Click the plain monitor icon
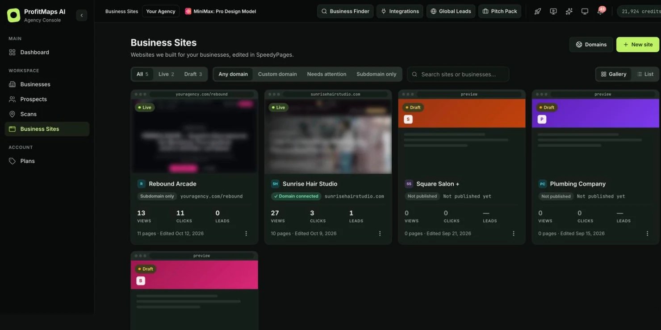This screenshot has width=661, height=330. 585,12
